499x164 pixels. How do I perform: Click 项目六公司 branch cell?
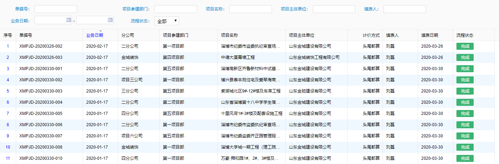(132, 136)
